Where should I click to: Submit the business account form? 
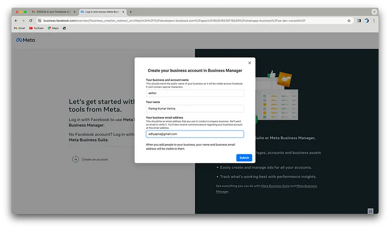point(244,158)
